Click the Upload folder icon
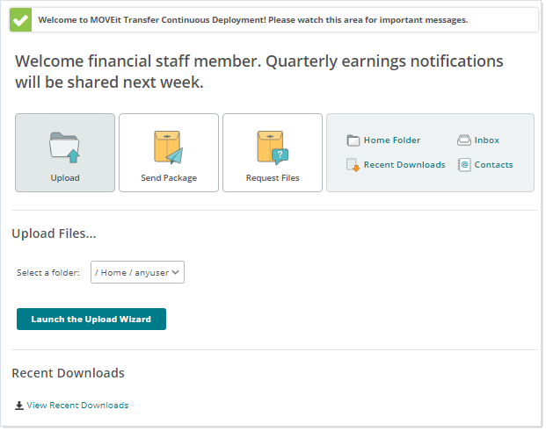The image size is (546, 431). click(65, 147)
